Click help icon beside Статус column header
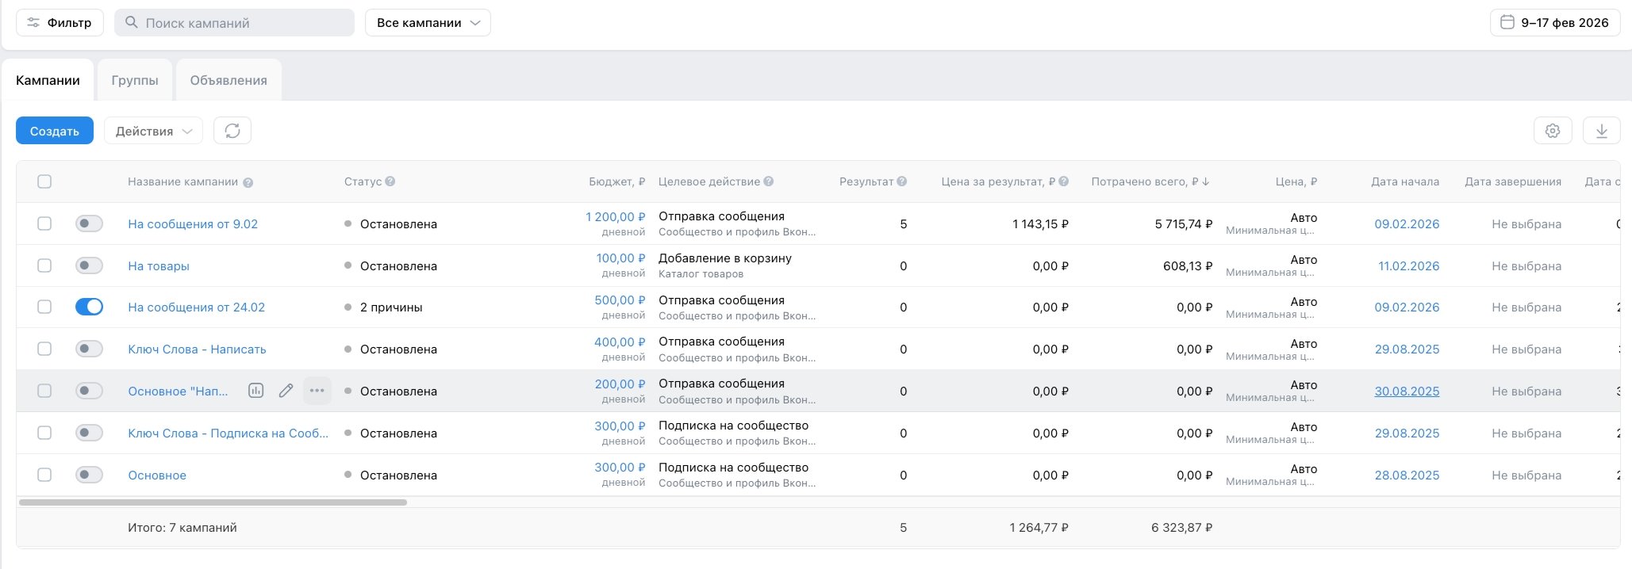This screenshot has width=1632, height=569. [x=390, y=181]
